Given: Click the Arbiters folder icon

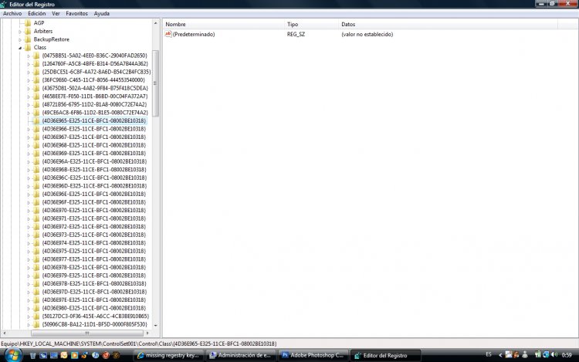Looking at the screenshot, I should point(27,32).
